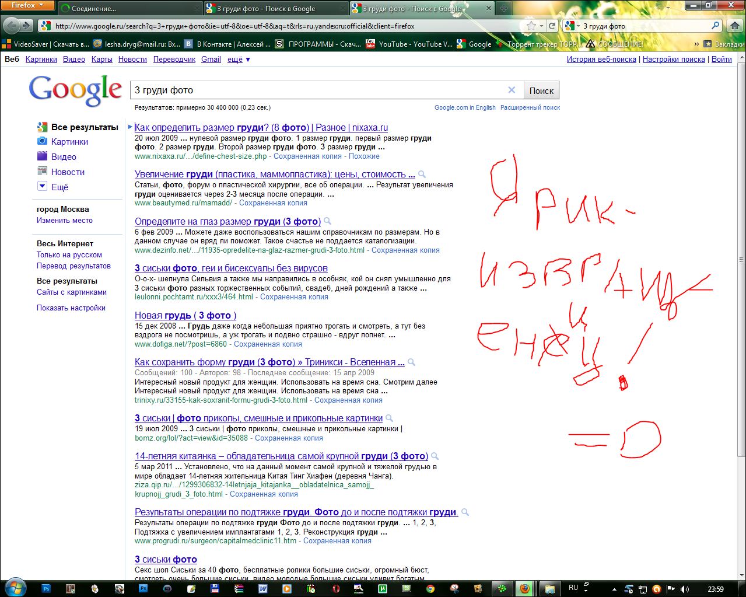The image size is (746, 597).
Task: Expand hidden bookmarks with double chevron
Action: pyautogui.click(x=696, y=44)
